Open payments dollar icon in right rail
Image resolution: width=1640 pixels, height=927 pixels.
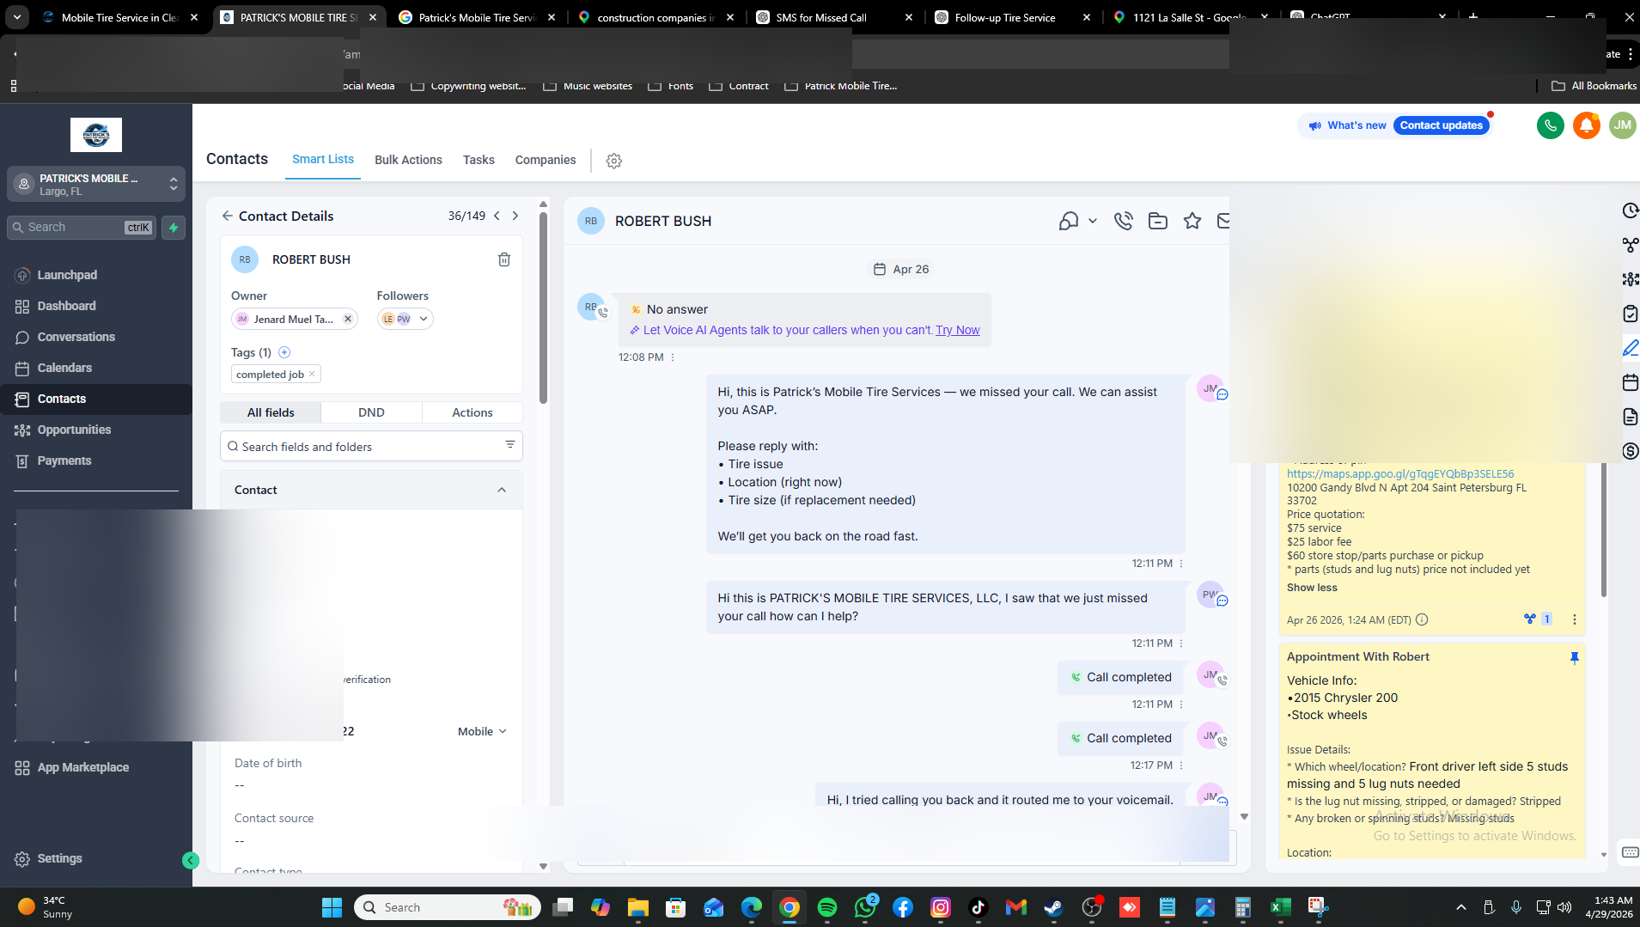coord(1630,451)
